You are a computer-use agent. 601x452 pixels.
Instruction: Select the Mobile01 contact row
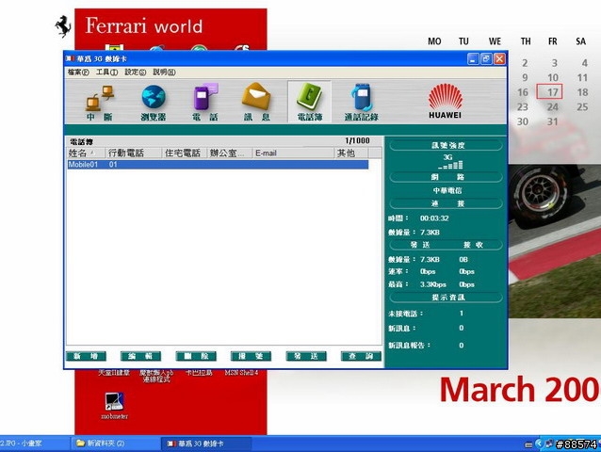point(218,165)
